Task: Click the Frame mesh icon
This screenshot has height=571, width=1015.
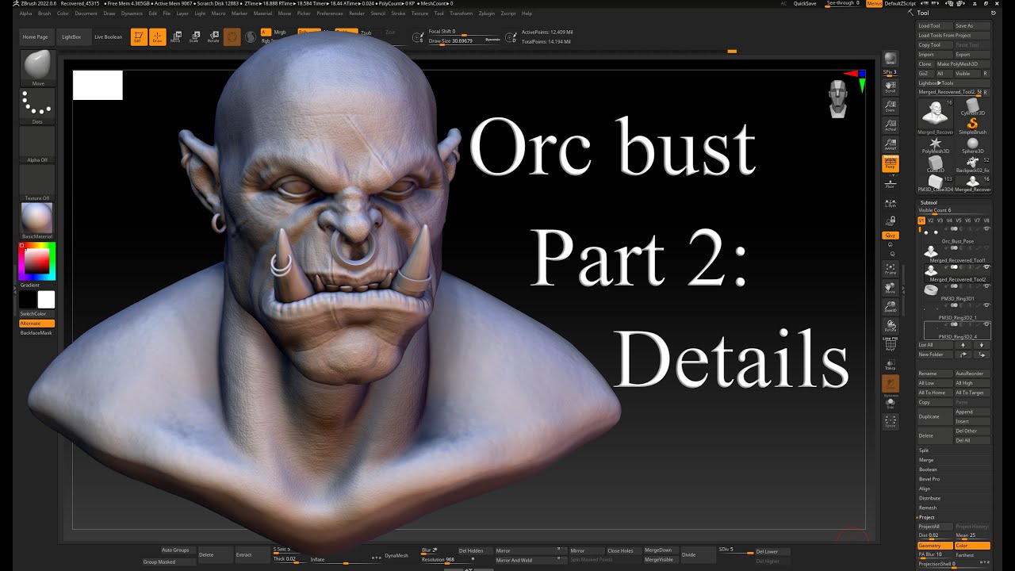Action: point(891,270)
